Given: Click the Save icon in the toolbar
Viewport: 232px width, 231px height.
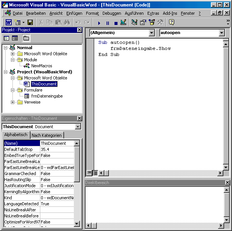Looking at the screenshot, I should coord(30,22).
